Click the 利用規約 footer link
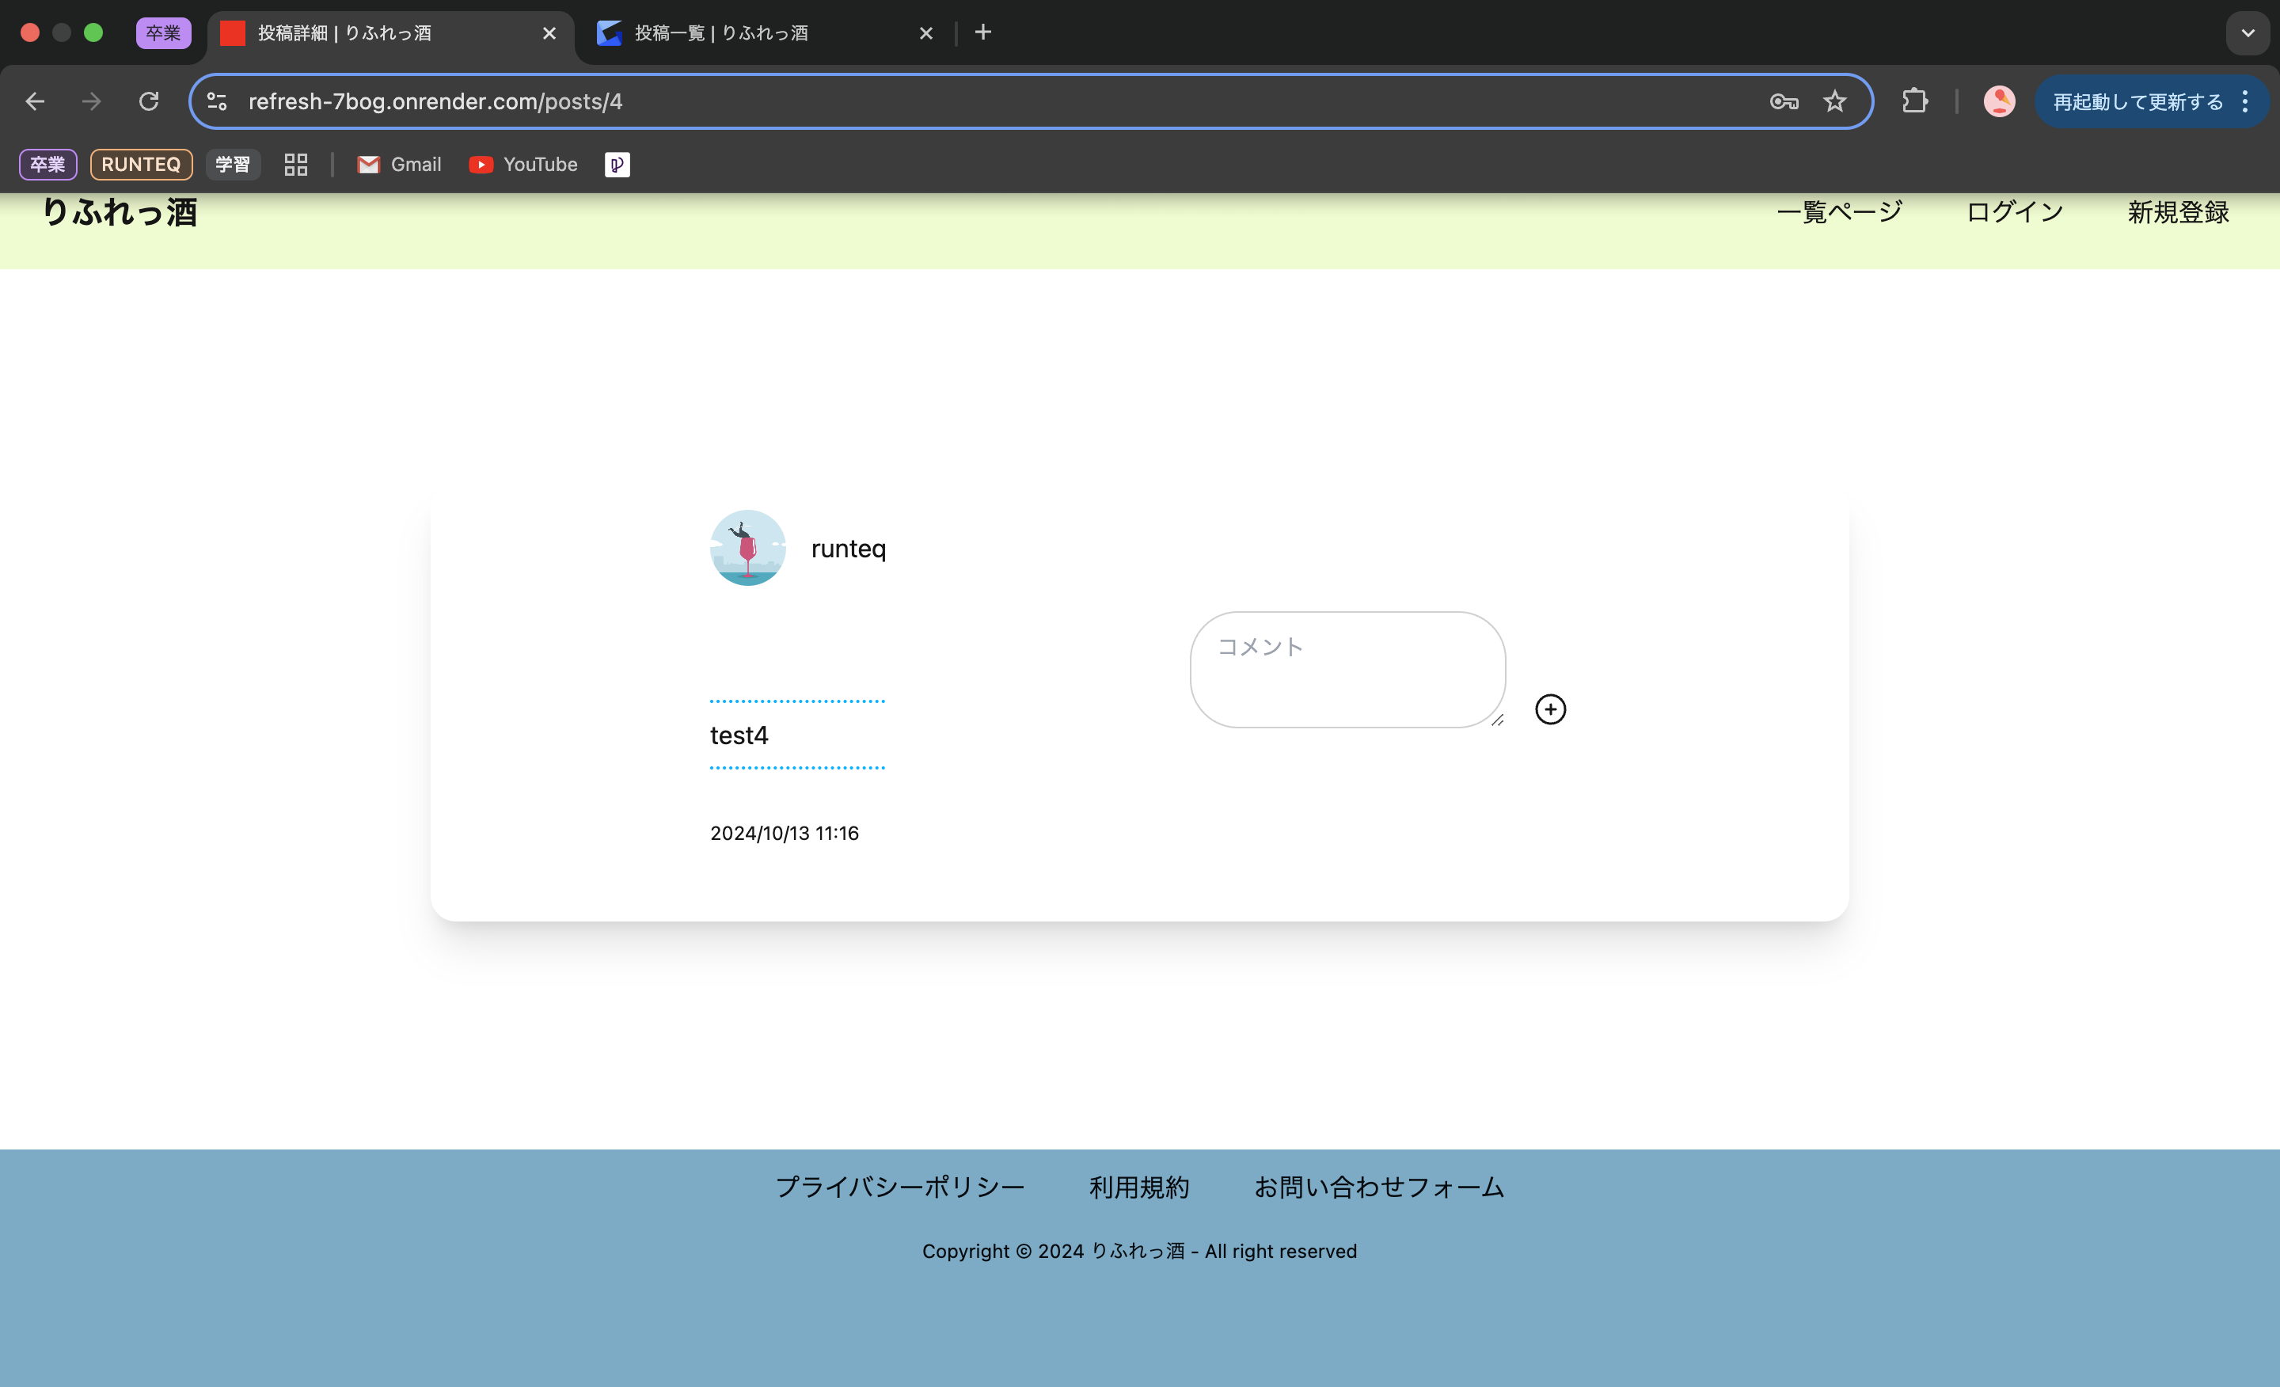The width and height of the screenshot is (2280, 1387). pos(1140,1187)
